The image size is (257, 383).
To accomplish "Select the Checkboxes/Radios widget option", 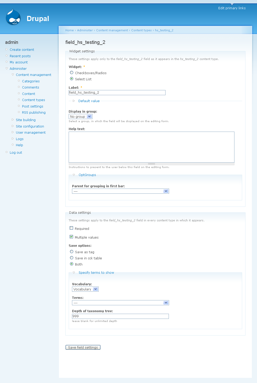I will 71,72.
